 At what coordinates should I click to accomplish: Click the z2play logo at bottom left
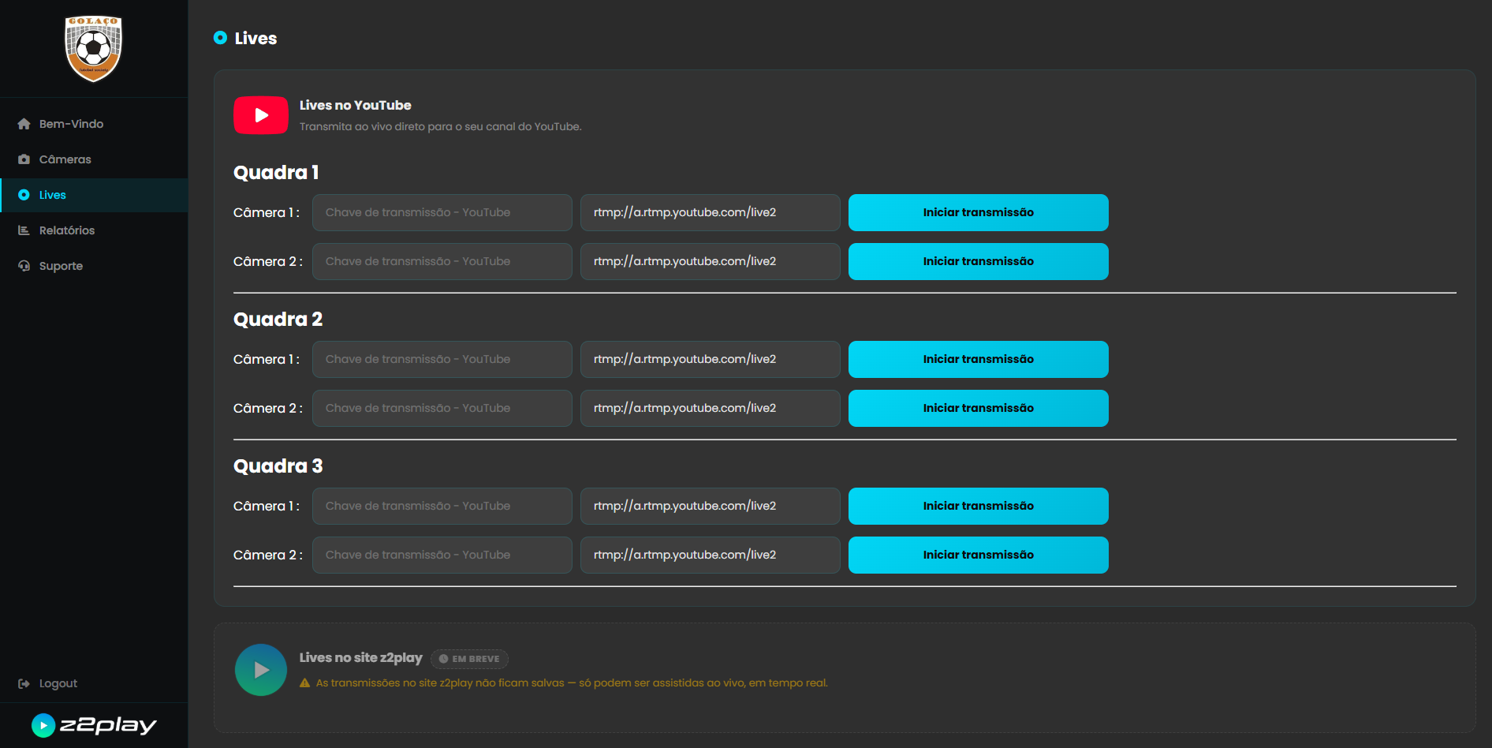tap(94, 725)
